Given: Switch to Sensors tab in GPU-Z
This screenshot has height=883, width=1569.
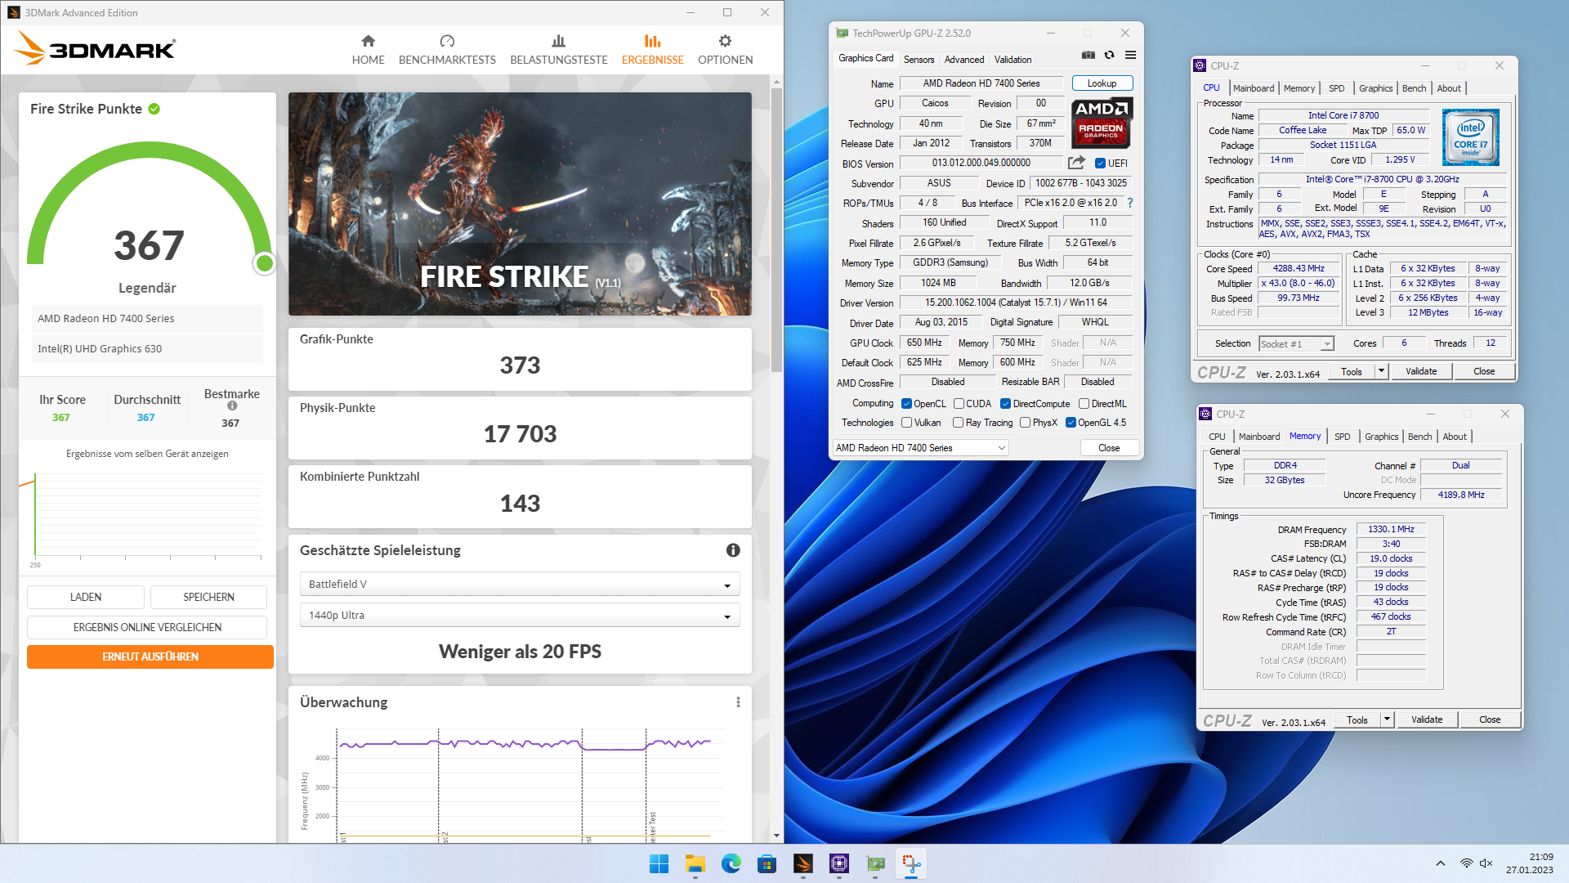Looking at the screenshot, I should coord(919,60).
